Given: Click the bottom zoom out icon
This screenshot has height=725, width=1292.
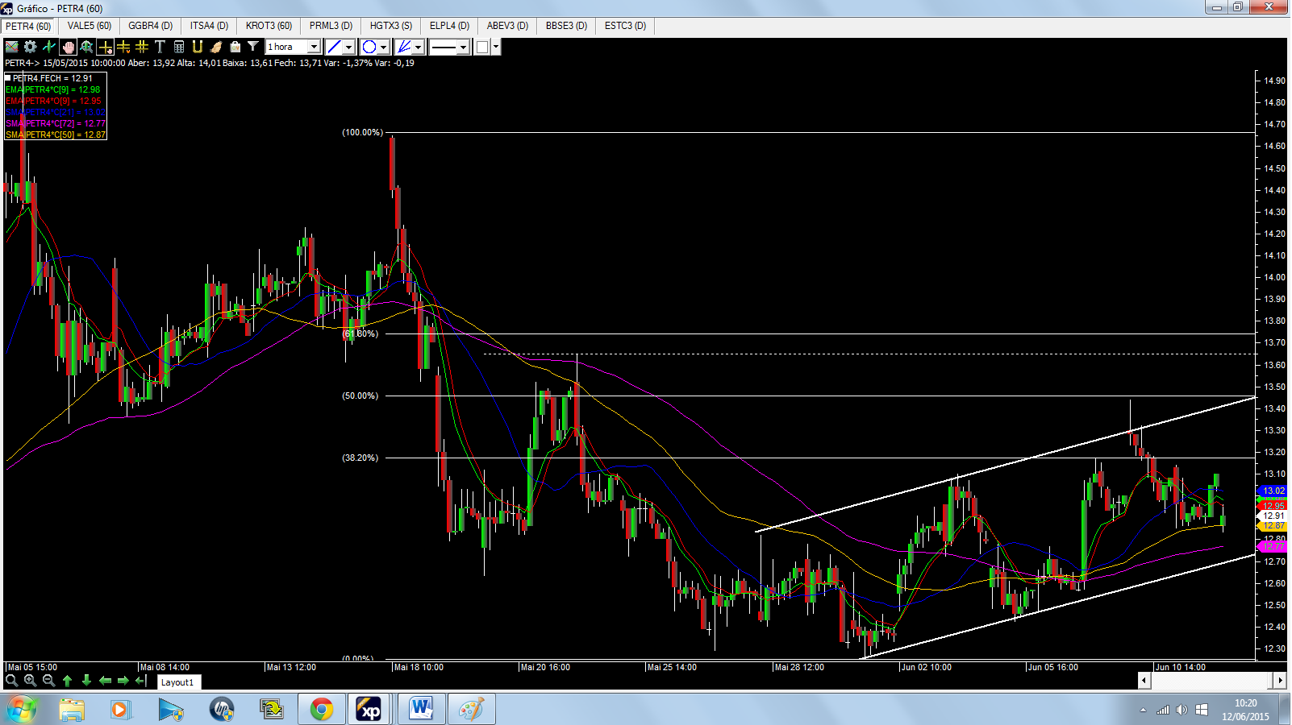Looking at the screenshot, I should tap(48, 681).
